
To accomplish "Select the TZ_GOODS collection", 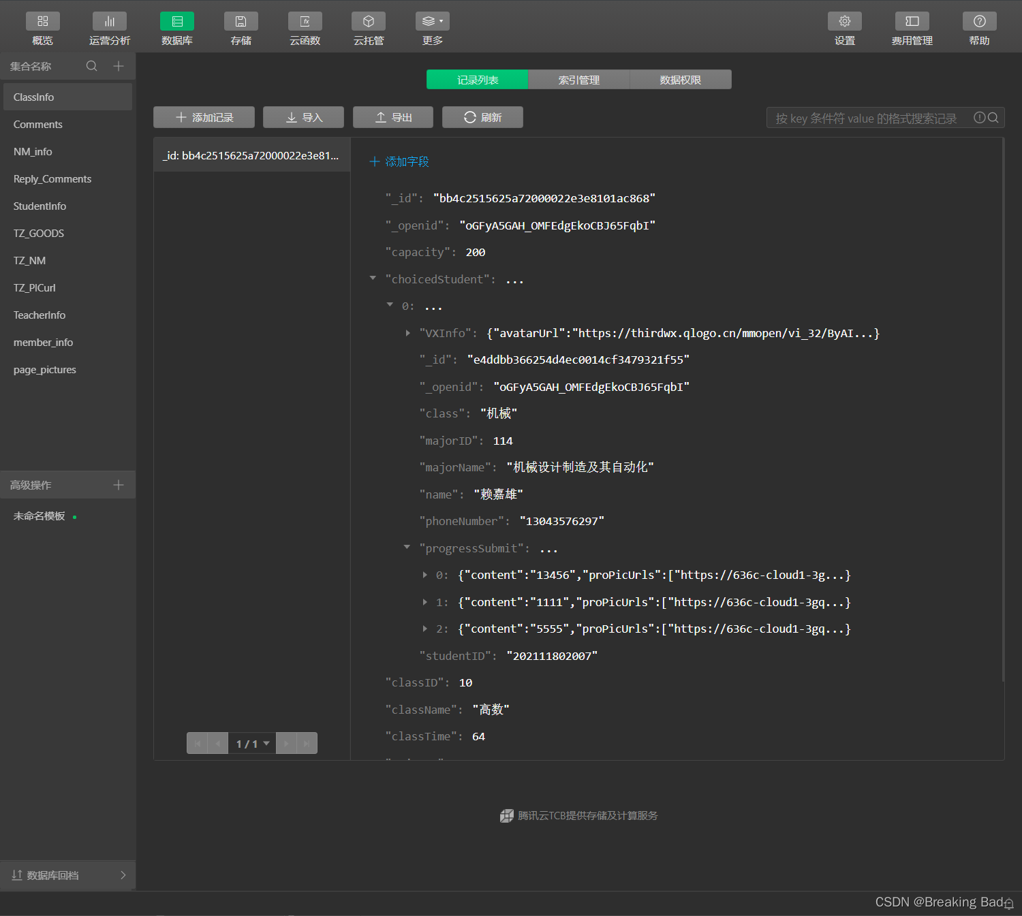I will click(67, 233).
